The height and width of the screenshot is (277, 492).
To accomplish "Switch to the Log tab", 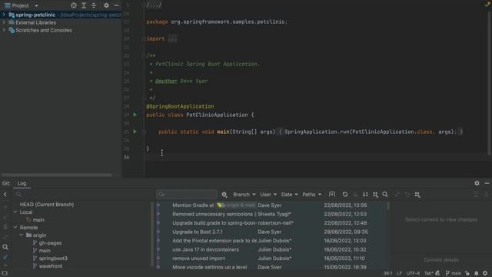I will (x=22, y=183).
